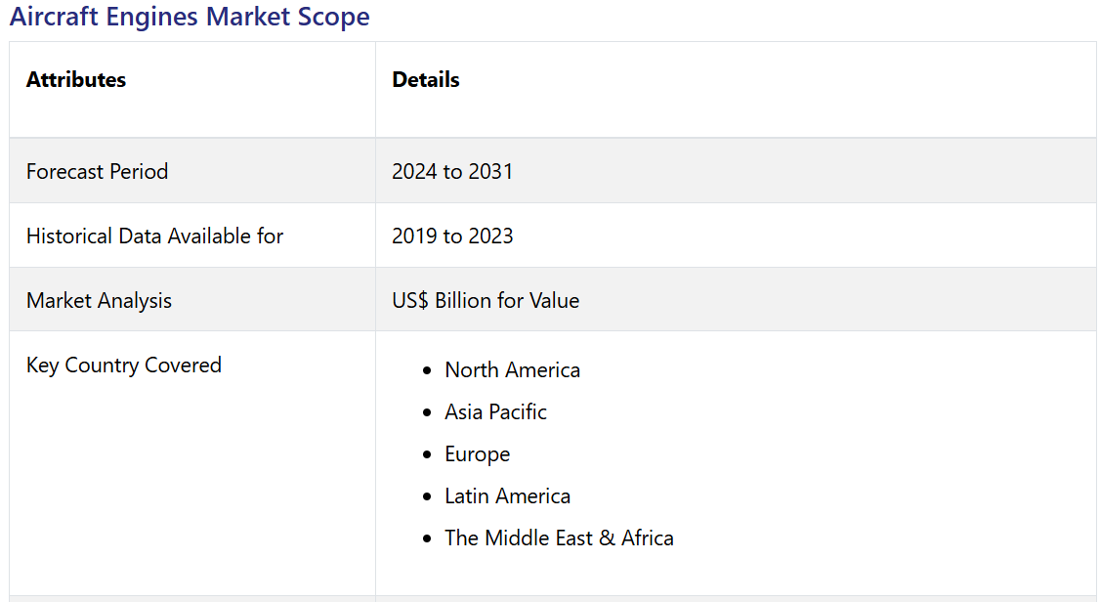Click the US$ Billion for Value text
The width and height of the screenshot is (1100, 602).
pyautogui.click(x=486, y=300)
